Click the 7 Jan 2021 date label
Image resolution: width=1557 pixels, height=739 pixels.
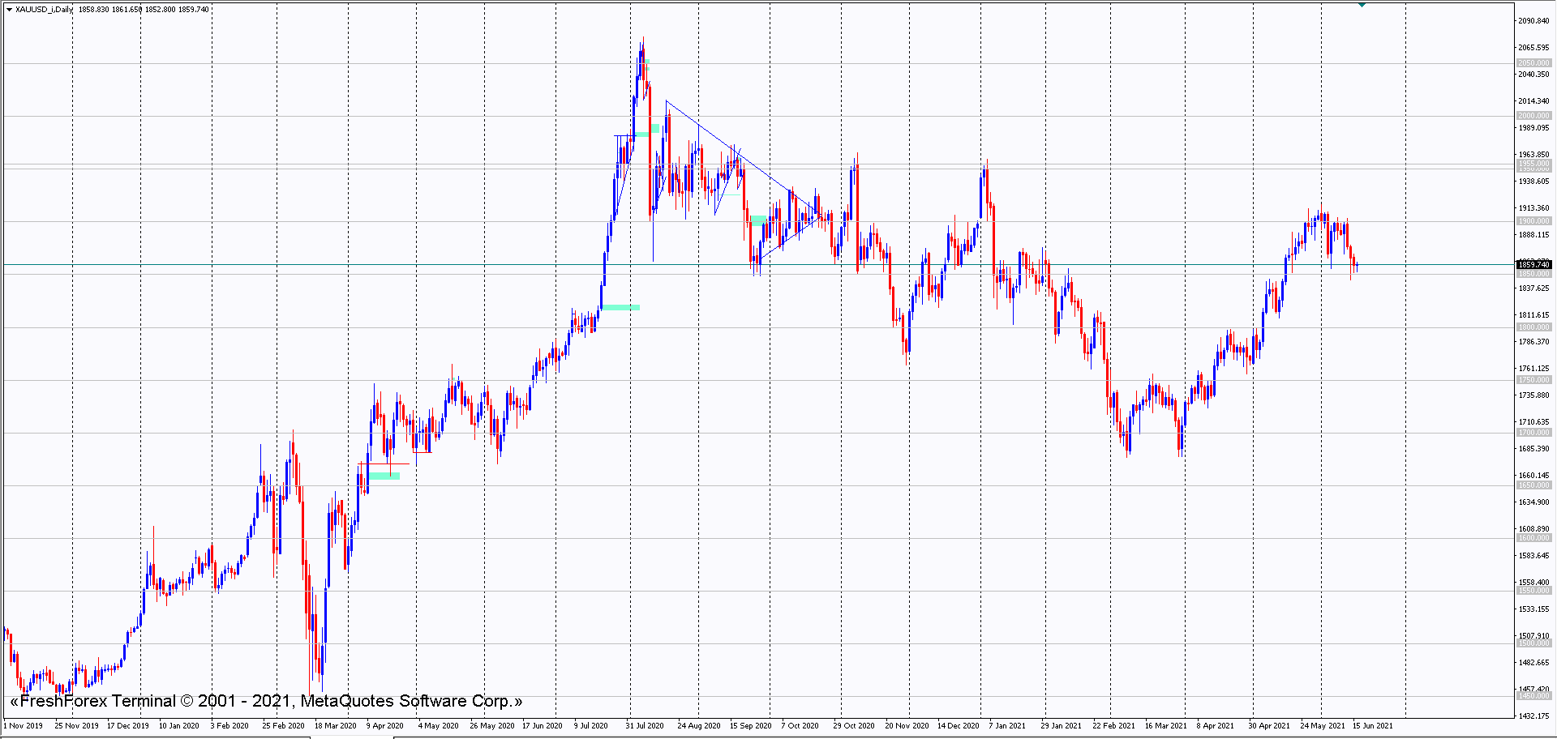1006,726
